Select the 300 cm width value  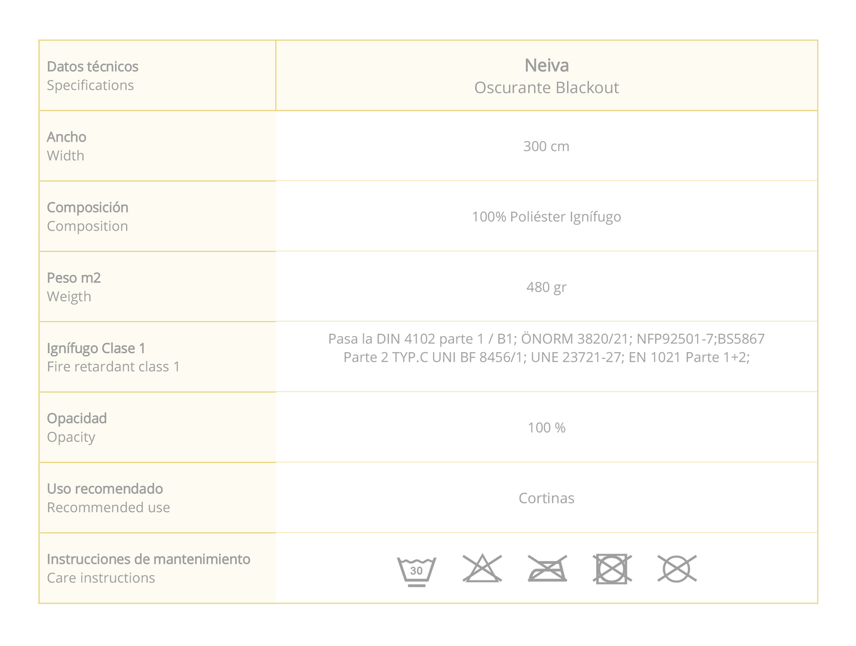click(x=546, y=147)
